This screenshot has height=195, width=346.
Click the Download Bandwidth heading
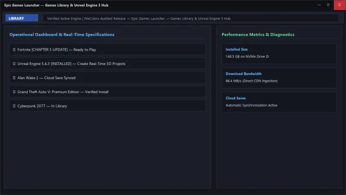243,74
